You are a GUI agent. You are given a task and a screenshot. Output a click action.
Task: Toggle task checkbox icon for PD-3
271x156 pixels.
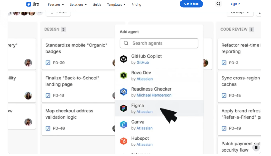224,63
